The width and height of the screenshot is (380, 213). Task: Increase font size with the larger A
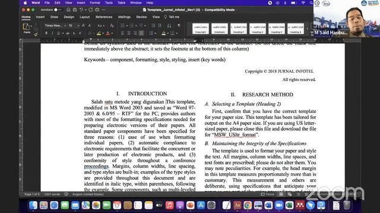click(83, 25)
